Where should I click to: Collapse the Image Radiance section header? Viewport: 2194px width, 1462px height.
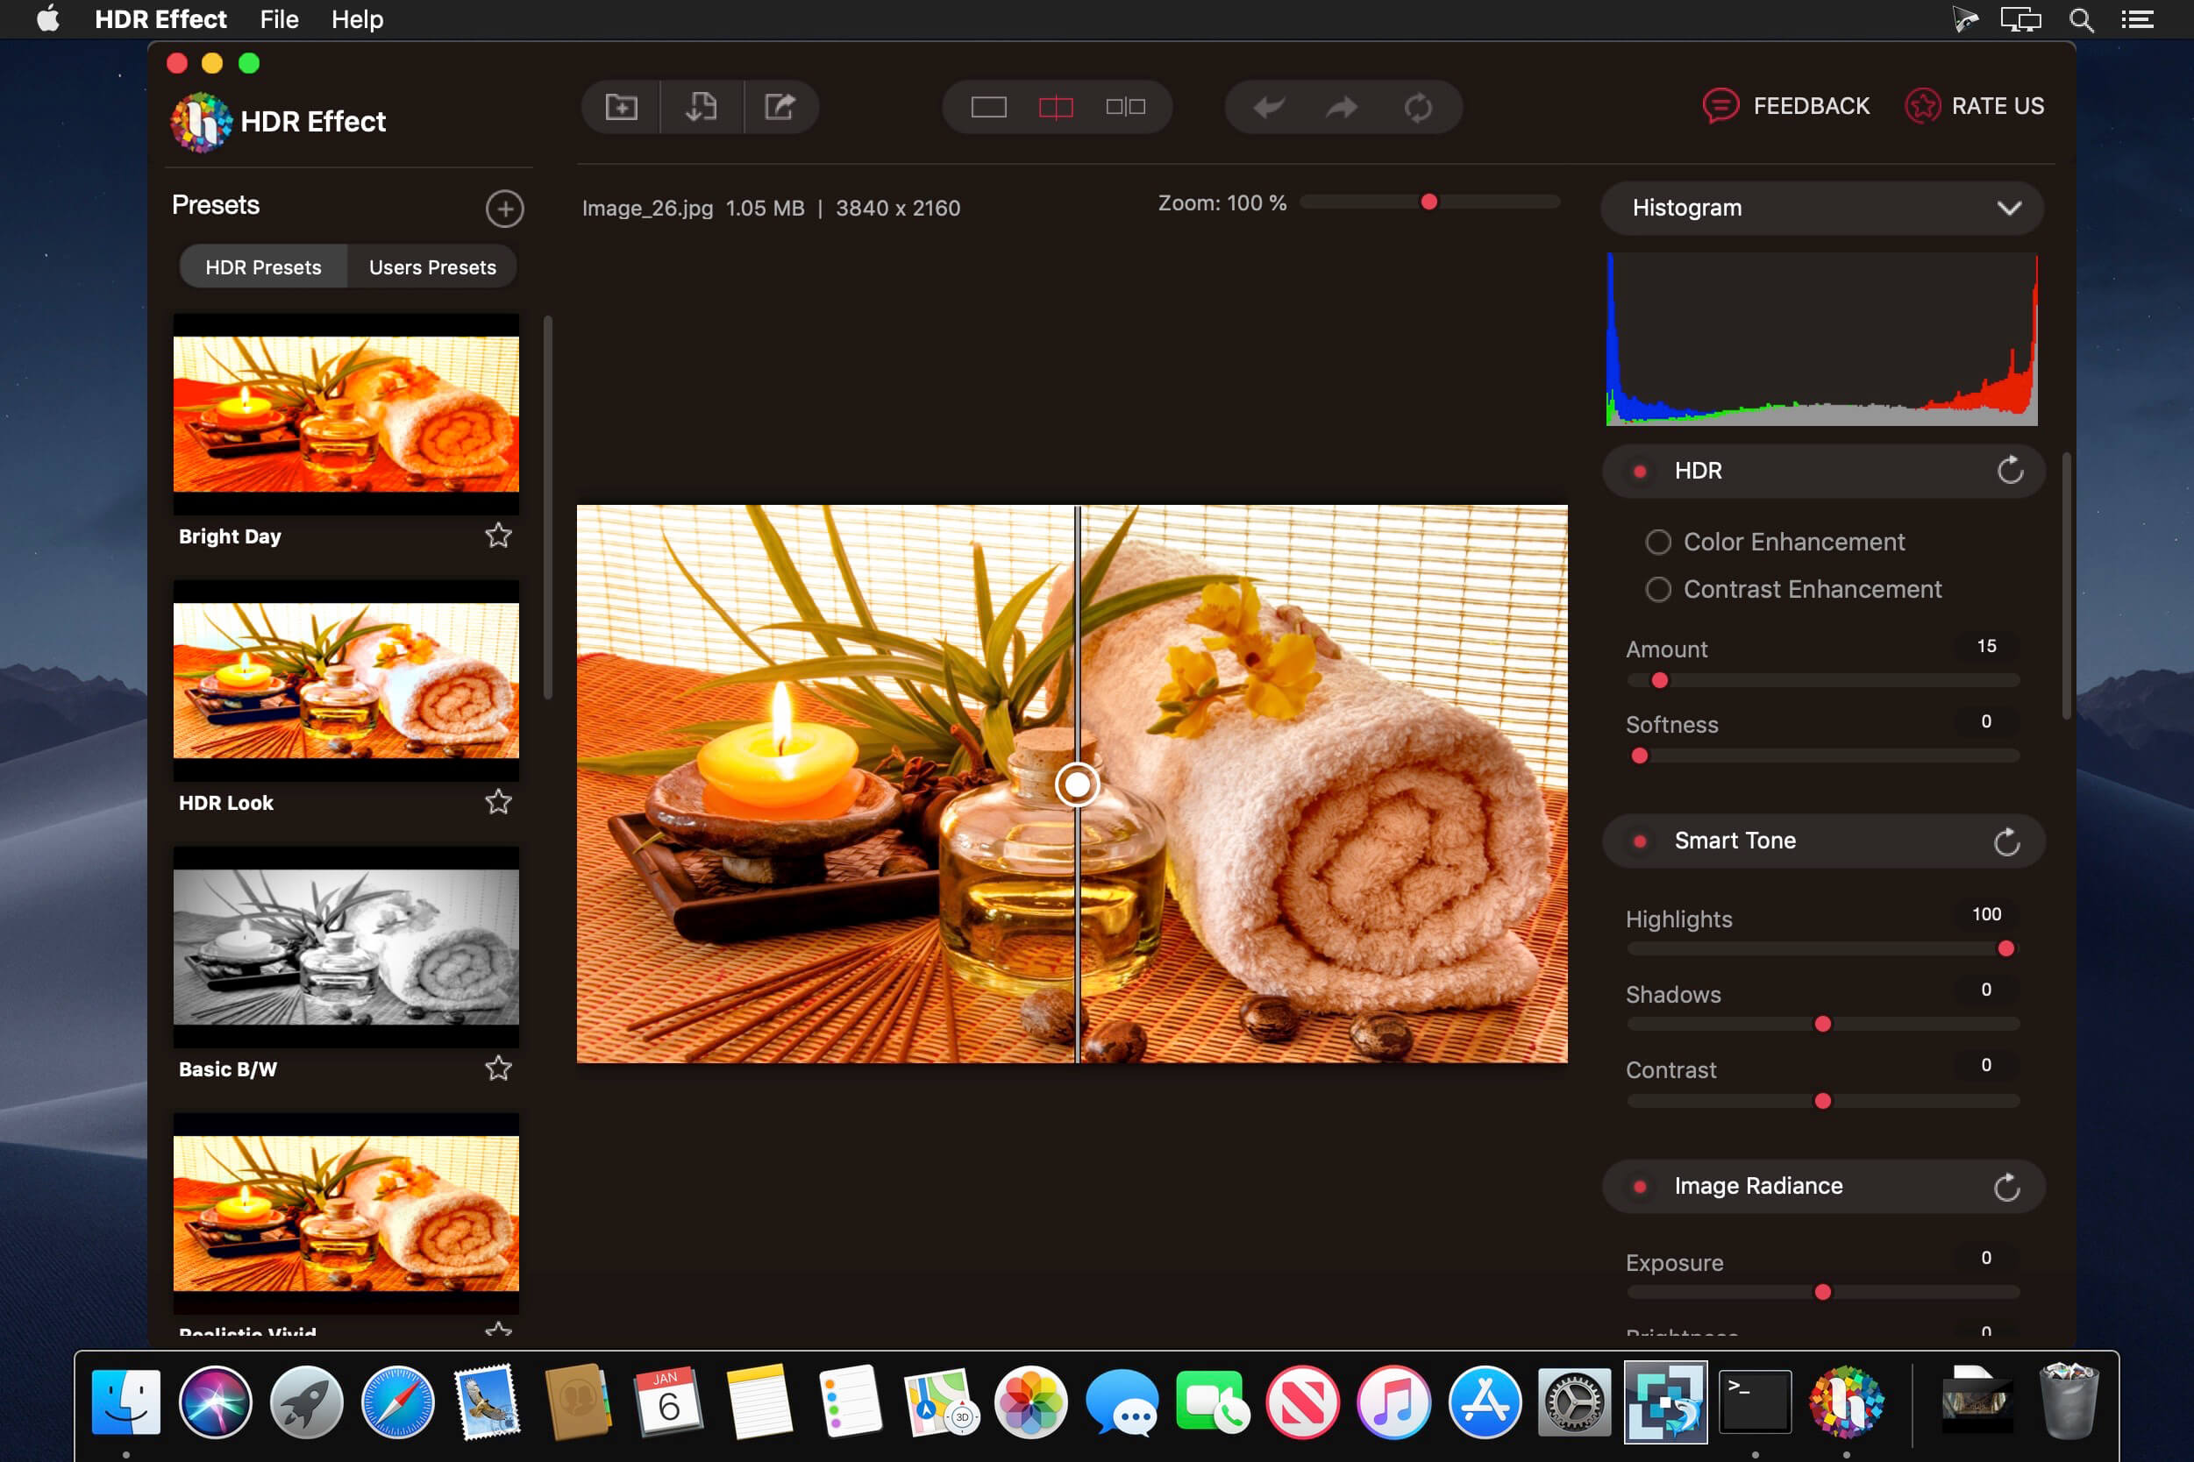[x=1757, y=1186]
